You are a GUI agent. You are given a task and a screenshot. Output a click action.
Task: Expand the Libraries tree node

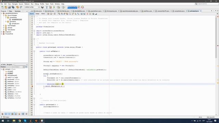click(x=4, y=28)
